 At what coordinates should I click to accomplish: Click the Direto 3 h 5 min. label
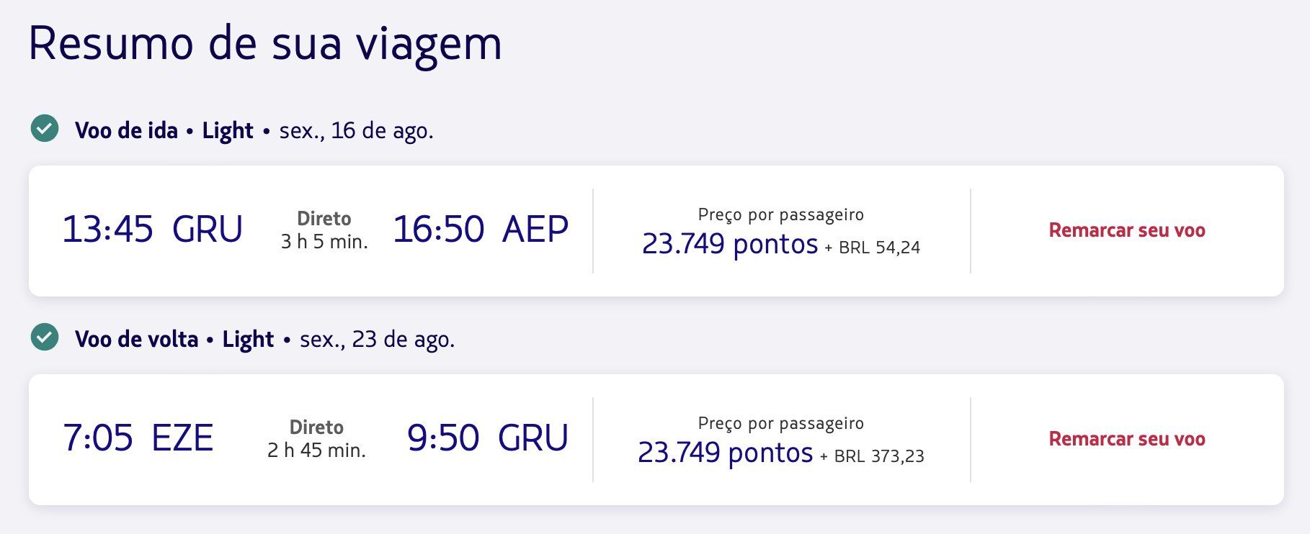(324, 230)
